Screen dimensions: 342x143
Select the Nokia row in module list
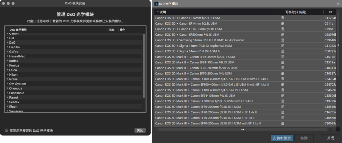73,79
